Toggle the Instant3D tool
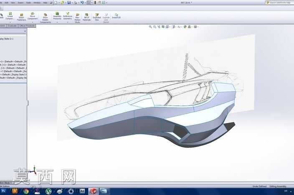This screenshot has height=195, width=294. click(x=116, y=16)
